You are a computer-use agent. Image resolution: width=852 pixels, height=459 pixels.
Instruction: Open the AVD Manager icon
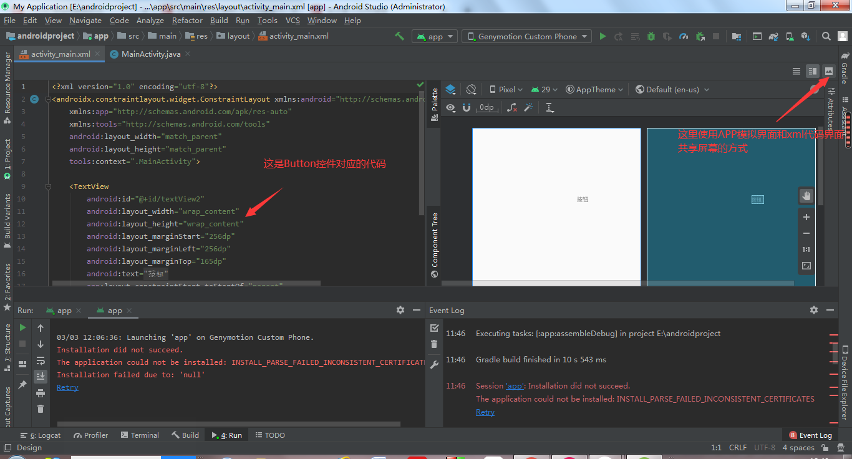click(789, 36)
